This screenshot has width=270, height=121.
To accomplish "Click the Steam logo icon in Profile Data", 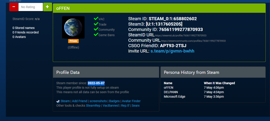I will click(x=58, y=101).
